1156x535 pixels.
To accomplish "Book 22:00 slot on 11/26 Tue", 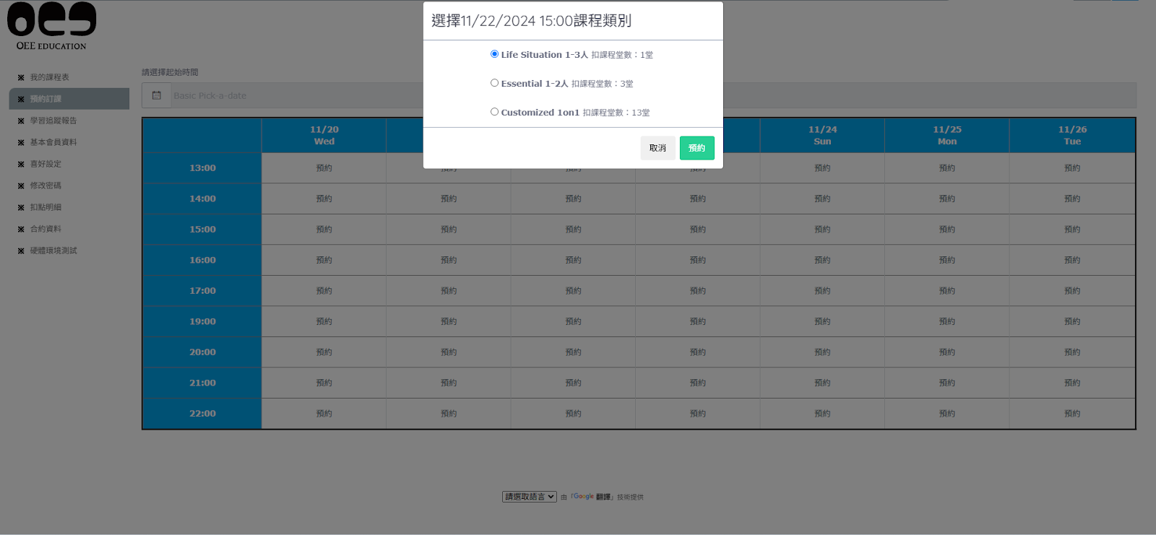I will click(1072, 413).
